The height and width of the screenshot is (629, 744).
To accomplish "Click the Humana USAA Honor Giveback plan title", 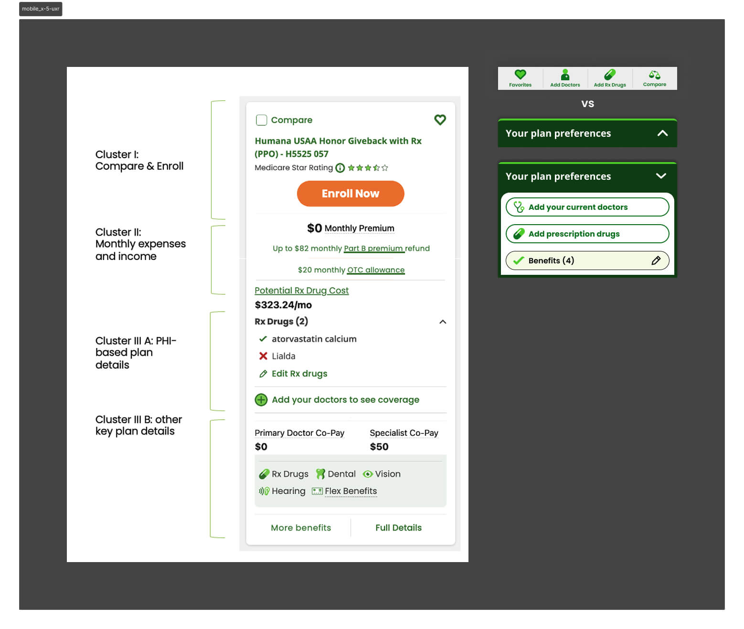I will 338,147.
